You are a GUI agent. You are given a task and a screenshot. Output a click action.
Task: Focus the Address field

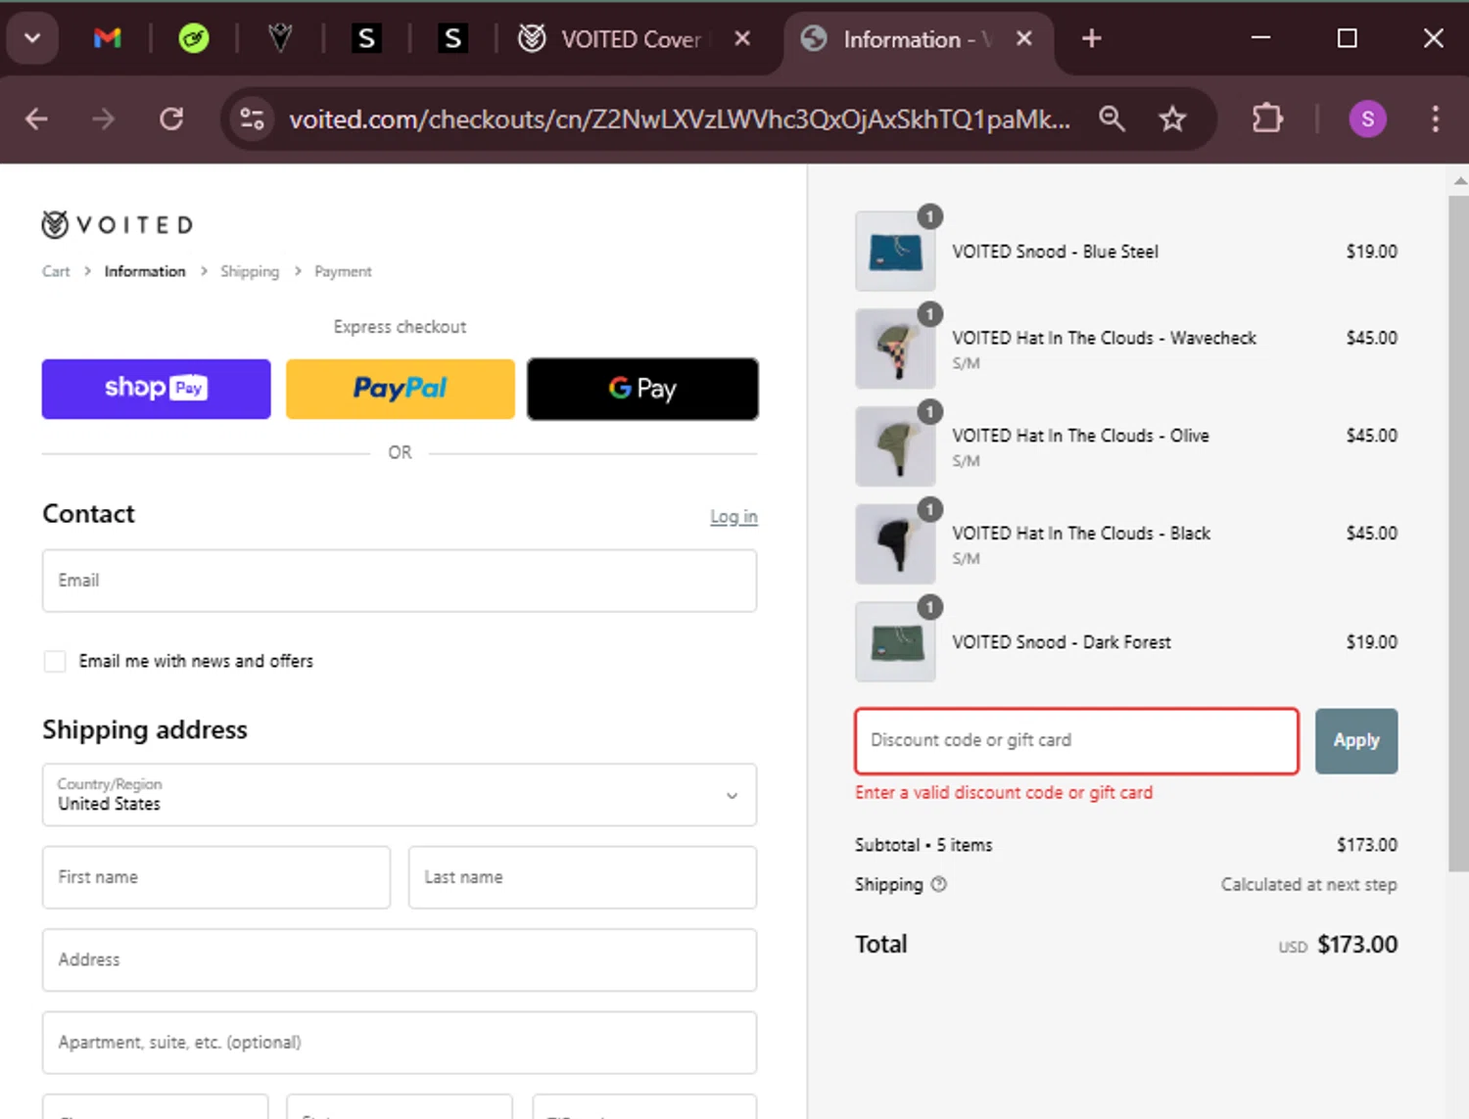coord(400,959)
